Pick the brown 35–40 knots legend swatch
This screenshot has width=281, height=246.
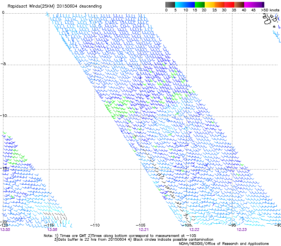(239, 5)
